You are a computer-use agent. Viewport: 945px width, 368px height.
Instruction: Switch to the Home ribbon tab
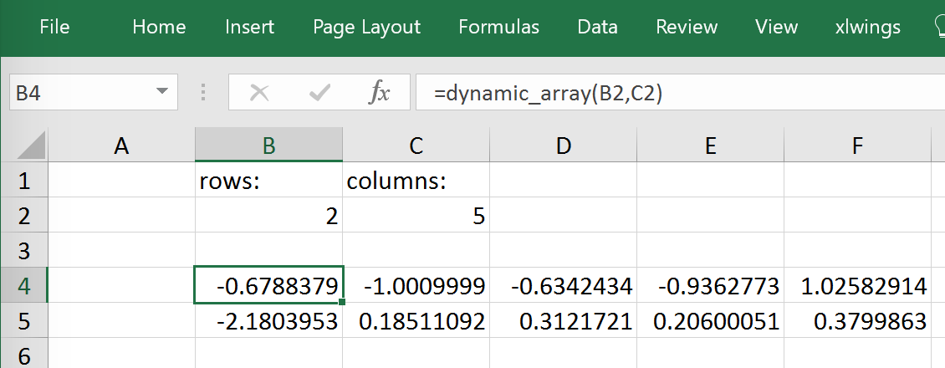(x=159, y=27)
